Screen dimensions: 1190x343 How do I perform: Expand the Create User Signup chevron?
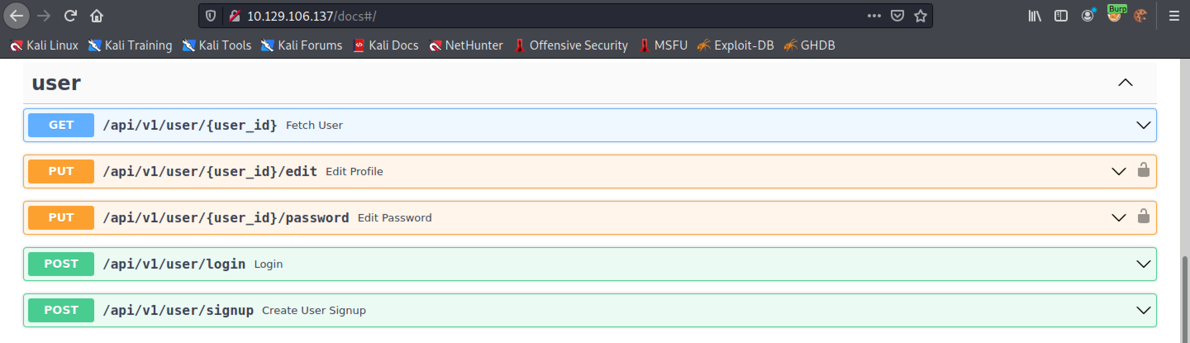pos(1143,310)
